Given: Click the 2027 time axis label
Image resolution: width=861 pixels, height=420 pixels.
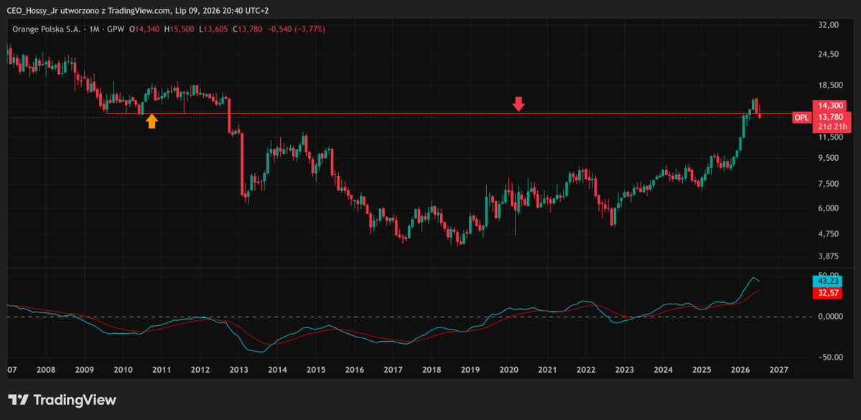Looking at the screenshot, I should (779, 370).
